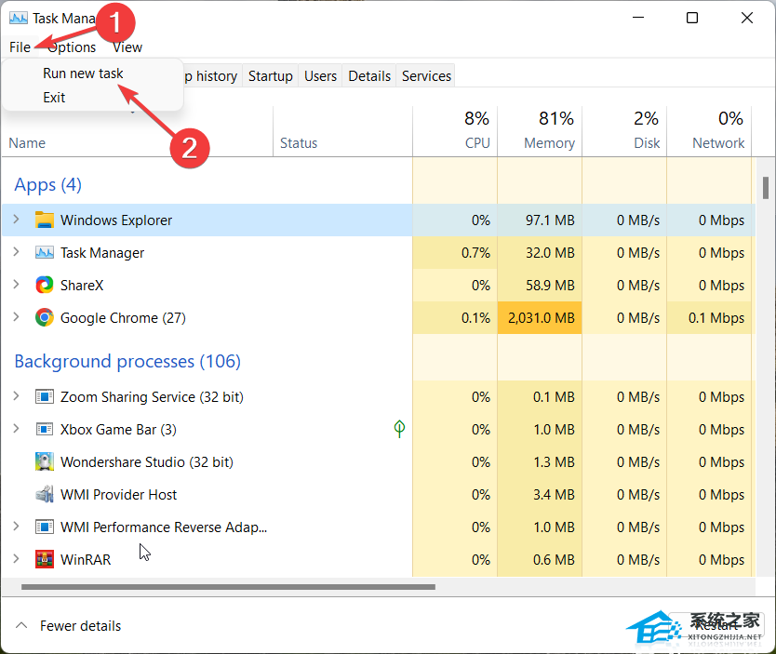Click the WMI Performance Reverse Adapter icon
This screenshot has width=776, height=654.
(x=45, y=527)
